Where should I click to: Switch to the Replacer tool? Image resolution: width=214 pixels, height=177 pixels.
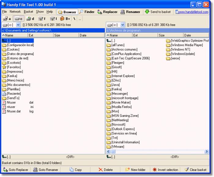107,12
